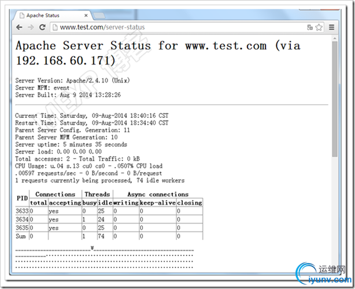
Task: Click PID 3635 in the table
Action: pos(22,228)
